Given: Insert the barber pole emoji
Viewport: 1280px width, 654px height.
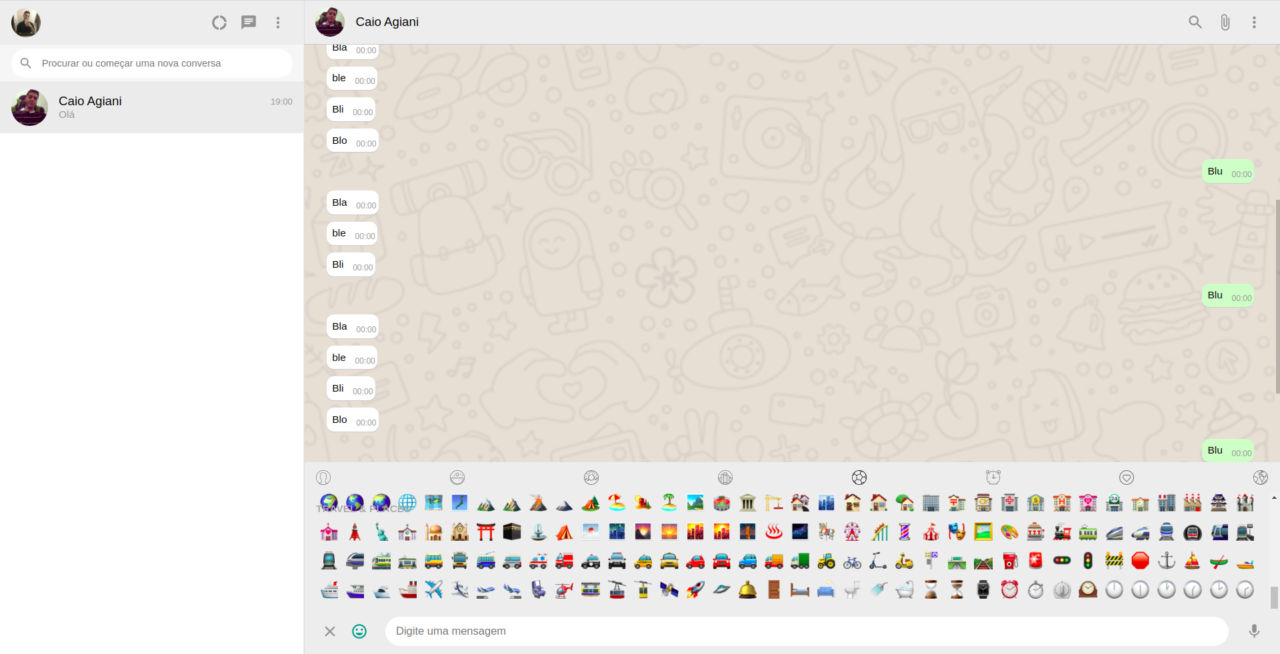Looking at the screenshot, I should pos(905,531).
